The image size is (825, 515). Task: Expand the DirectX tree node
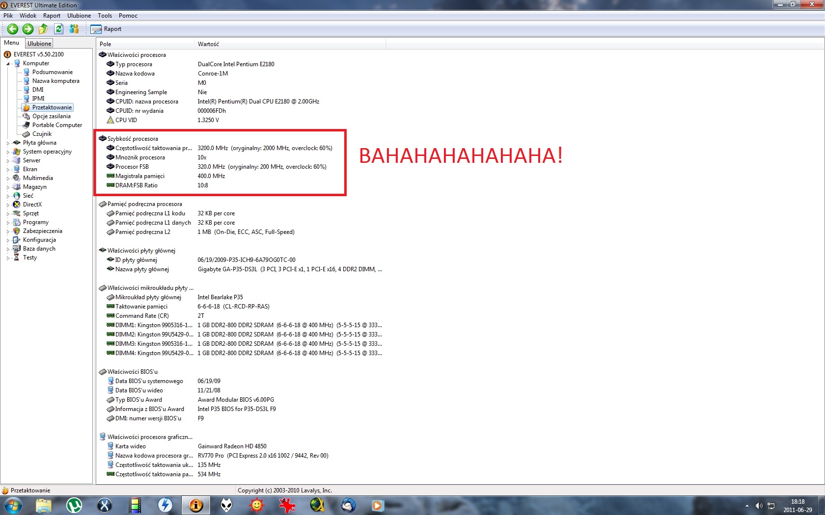tap(8, 205)
